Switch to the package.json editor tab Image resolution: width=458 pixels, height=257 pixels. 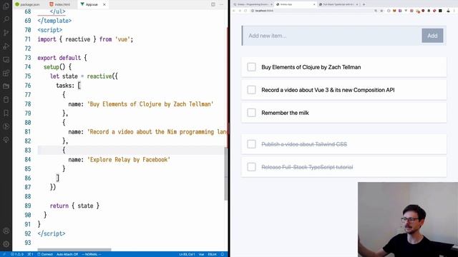(27, 4)
